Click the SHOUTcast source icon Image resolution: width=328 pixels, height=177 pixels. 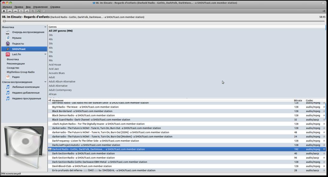8,49
